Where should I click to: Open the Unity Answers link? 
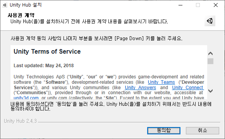(140, 88)
